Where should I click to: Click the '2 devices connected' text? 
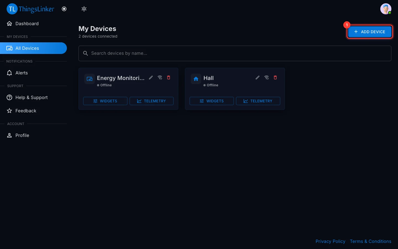tap(98, 36)
